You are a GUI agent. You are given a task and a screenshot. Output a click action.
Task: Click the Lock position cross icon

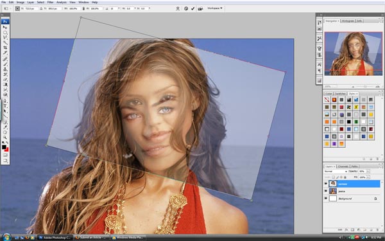click(341, 177)
